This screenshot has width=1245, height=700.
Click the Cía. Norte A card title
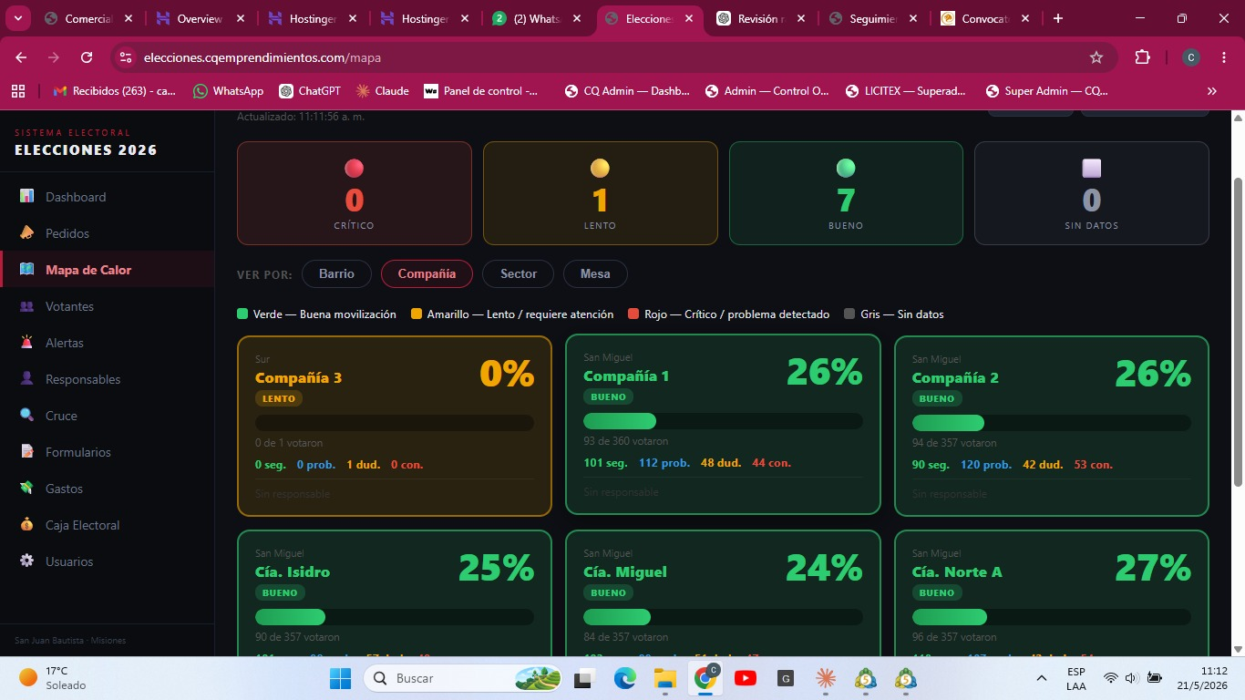click(x=957, y=571)
